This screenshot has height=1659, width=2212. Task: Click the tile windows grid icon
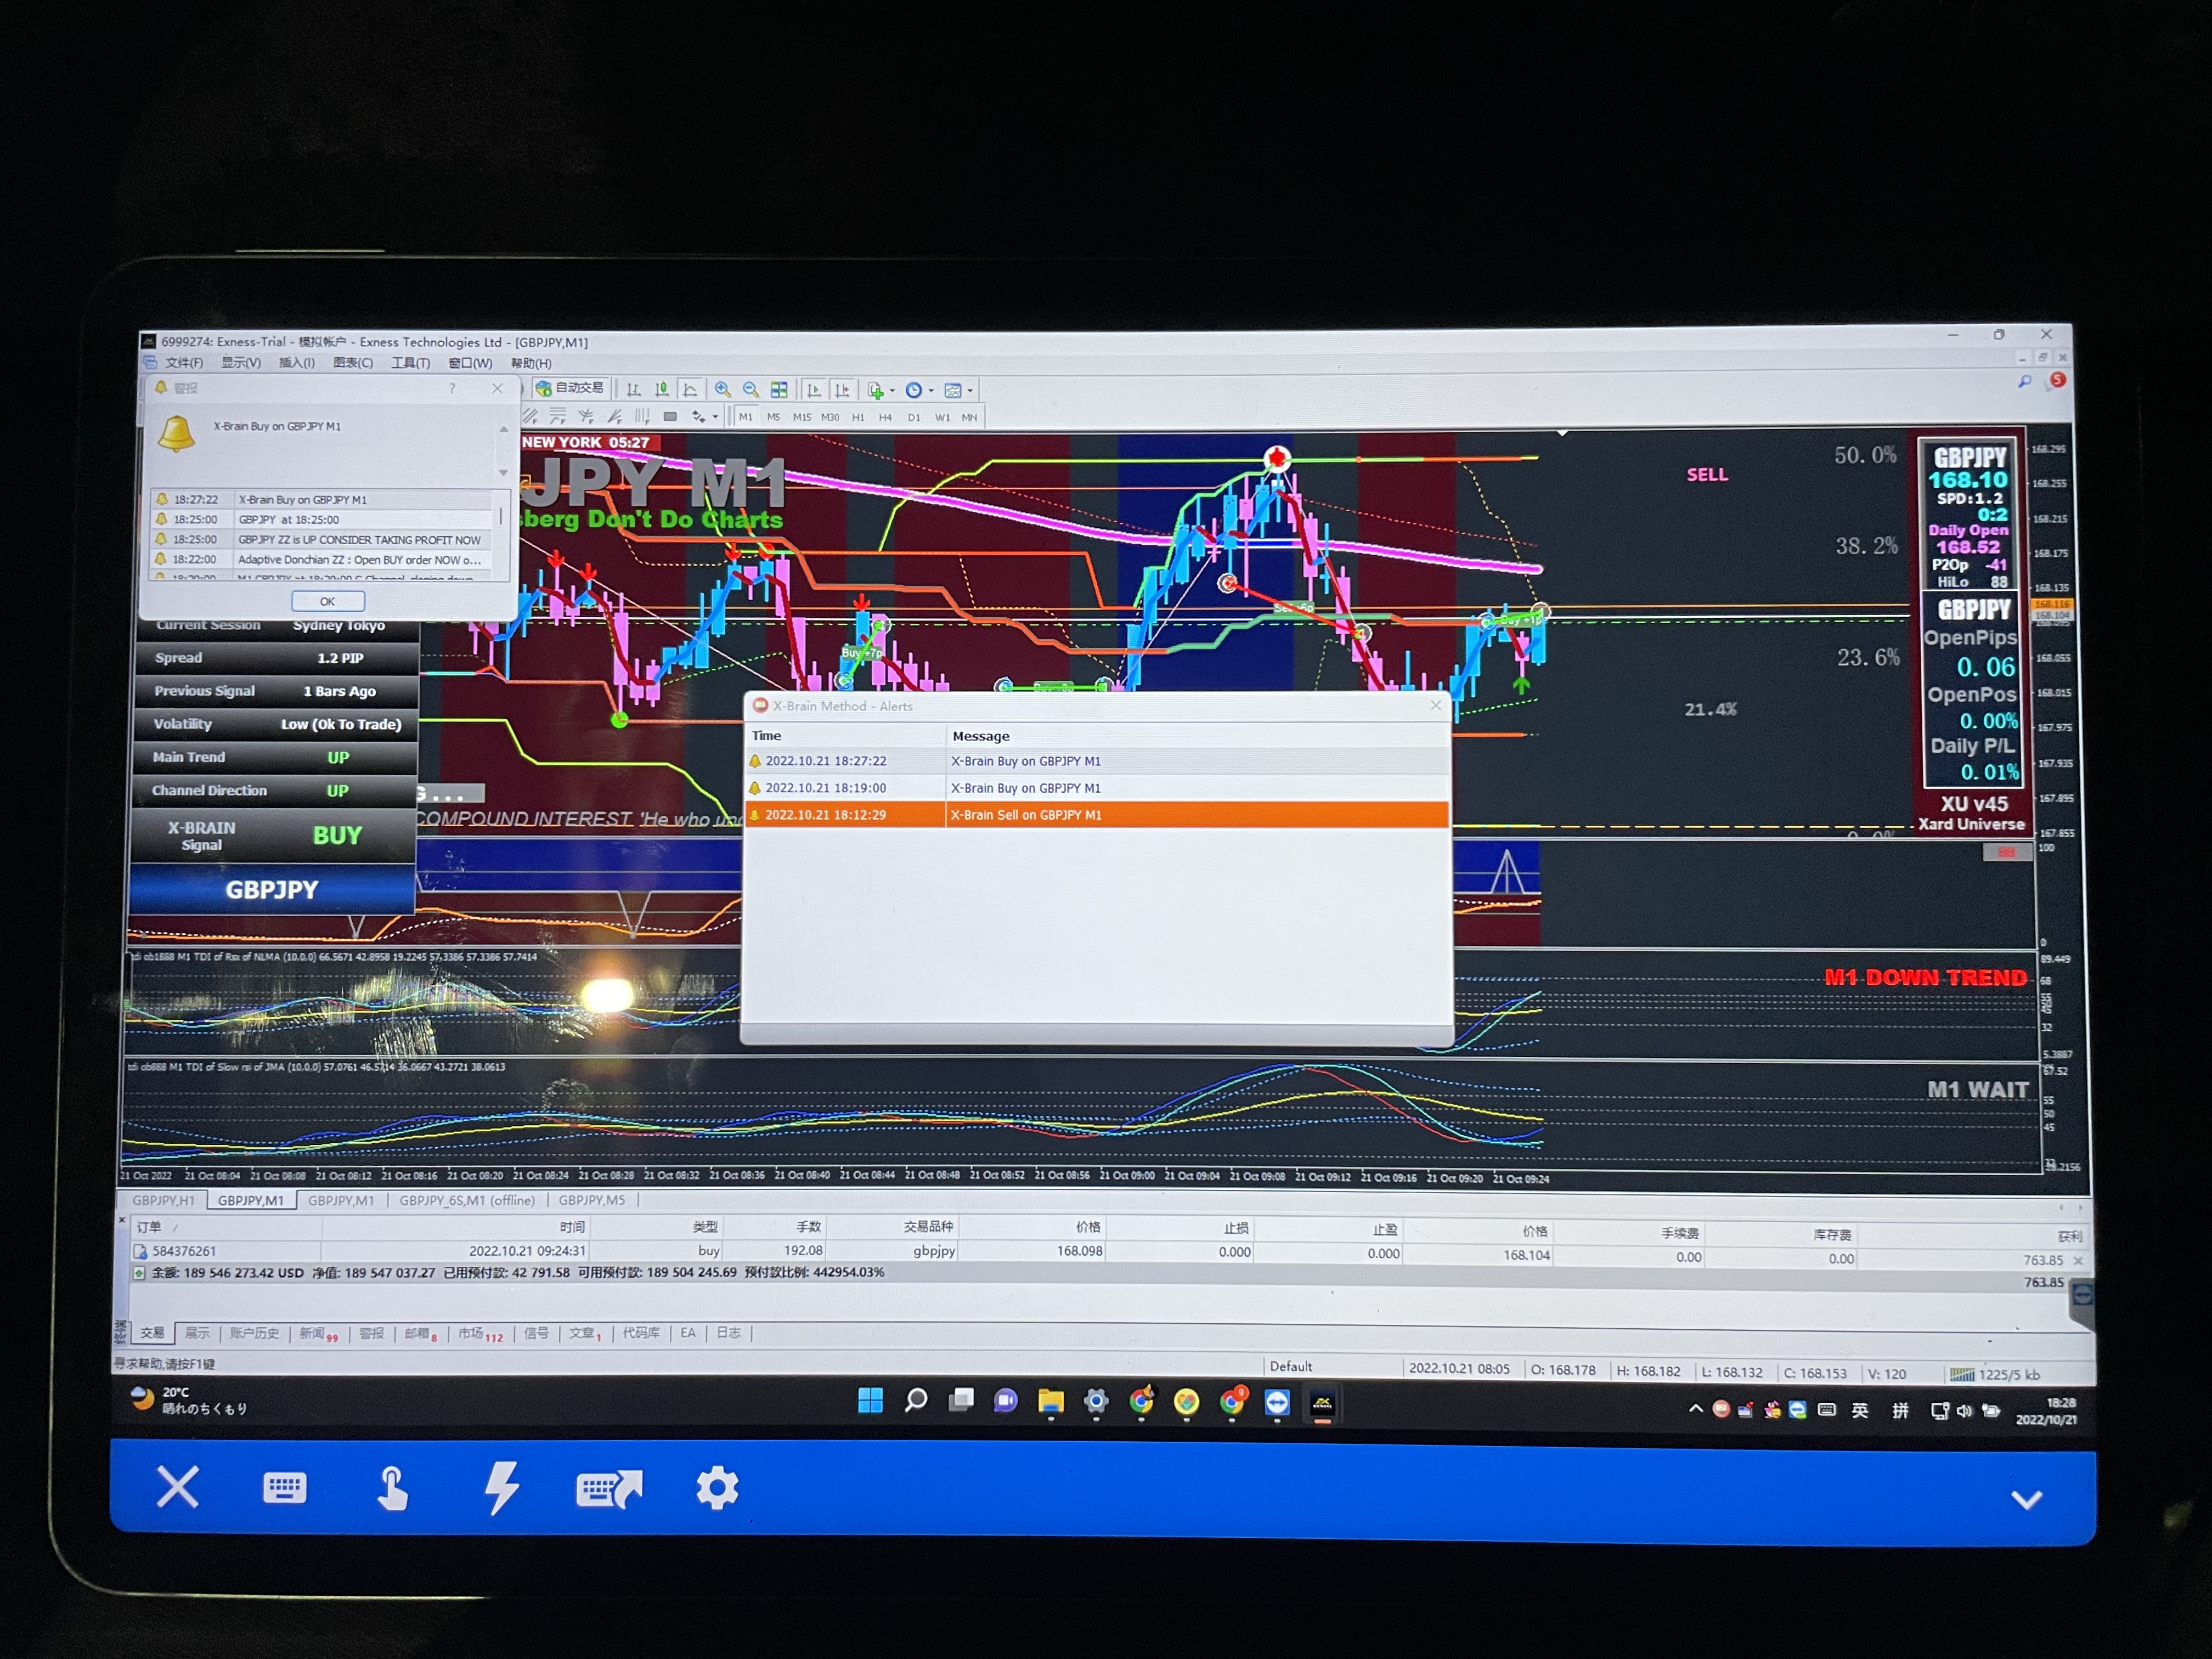pos(779,390)
